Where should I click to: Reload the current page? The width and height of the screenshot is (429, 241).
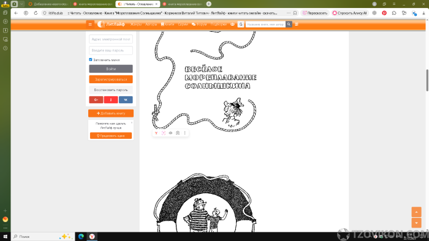pos(36,13)
